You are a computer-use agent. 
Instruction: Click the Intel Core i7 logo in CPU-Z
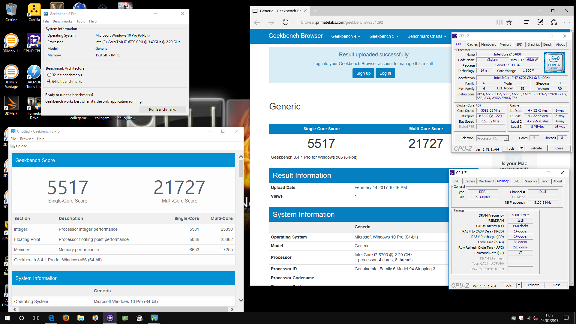coord(554,62)
